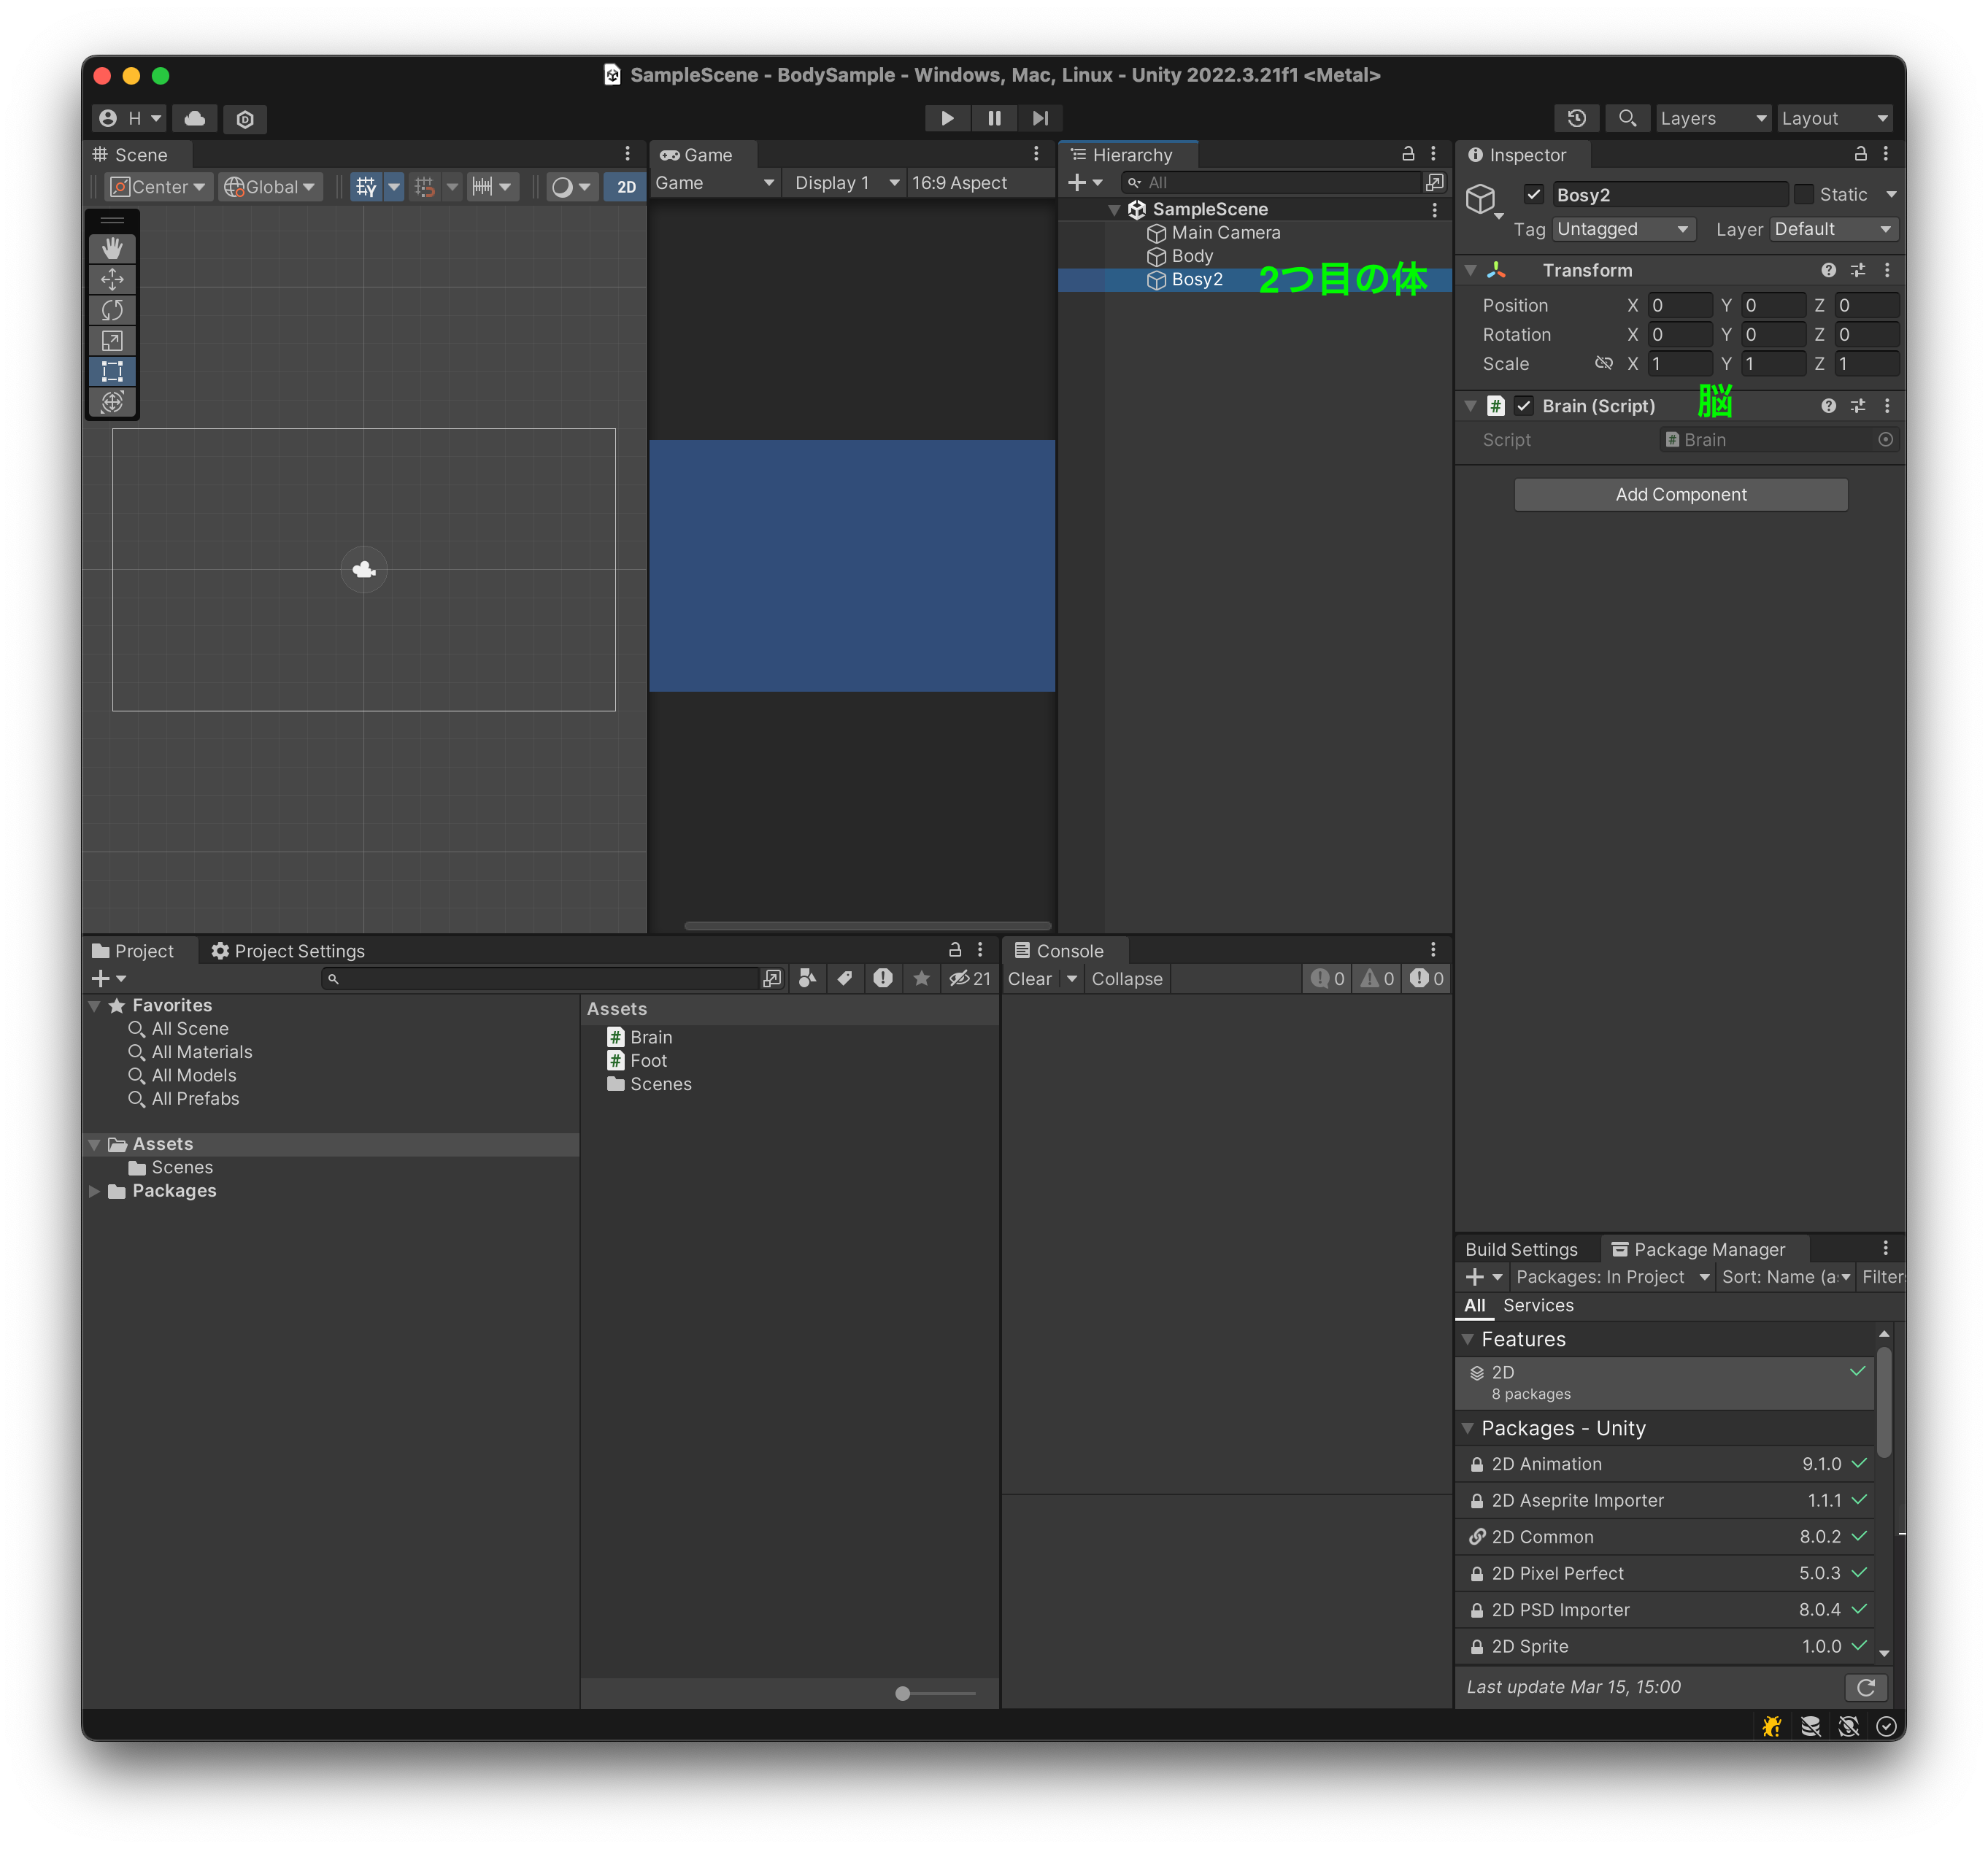
Task: Open the Unity cloud services panel
Action: tap(194, 119)
